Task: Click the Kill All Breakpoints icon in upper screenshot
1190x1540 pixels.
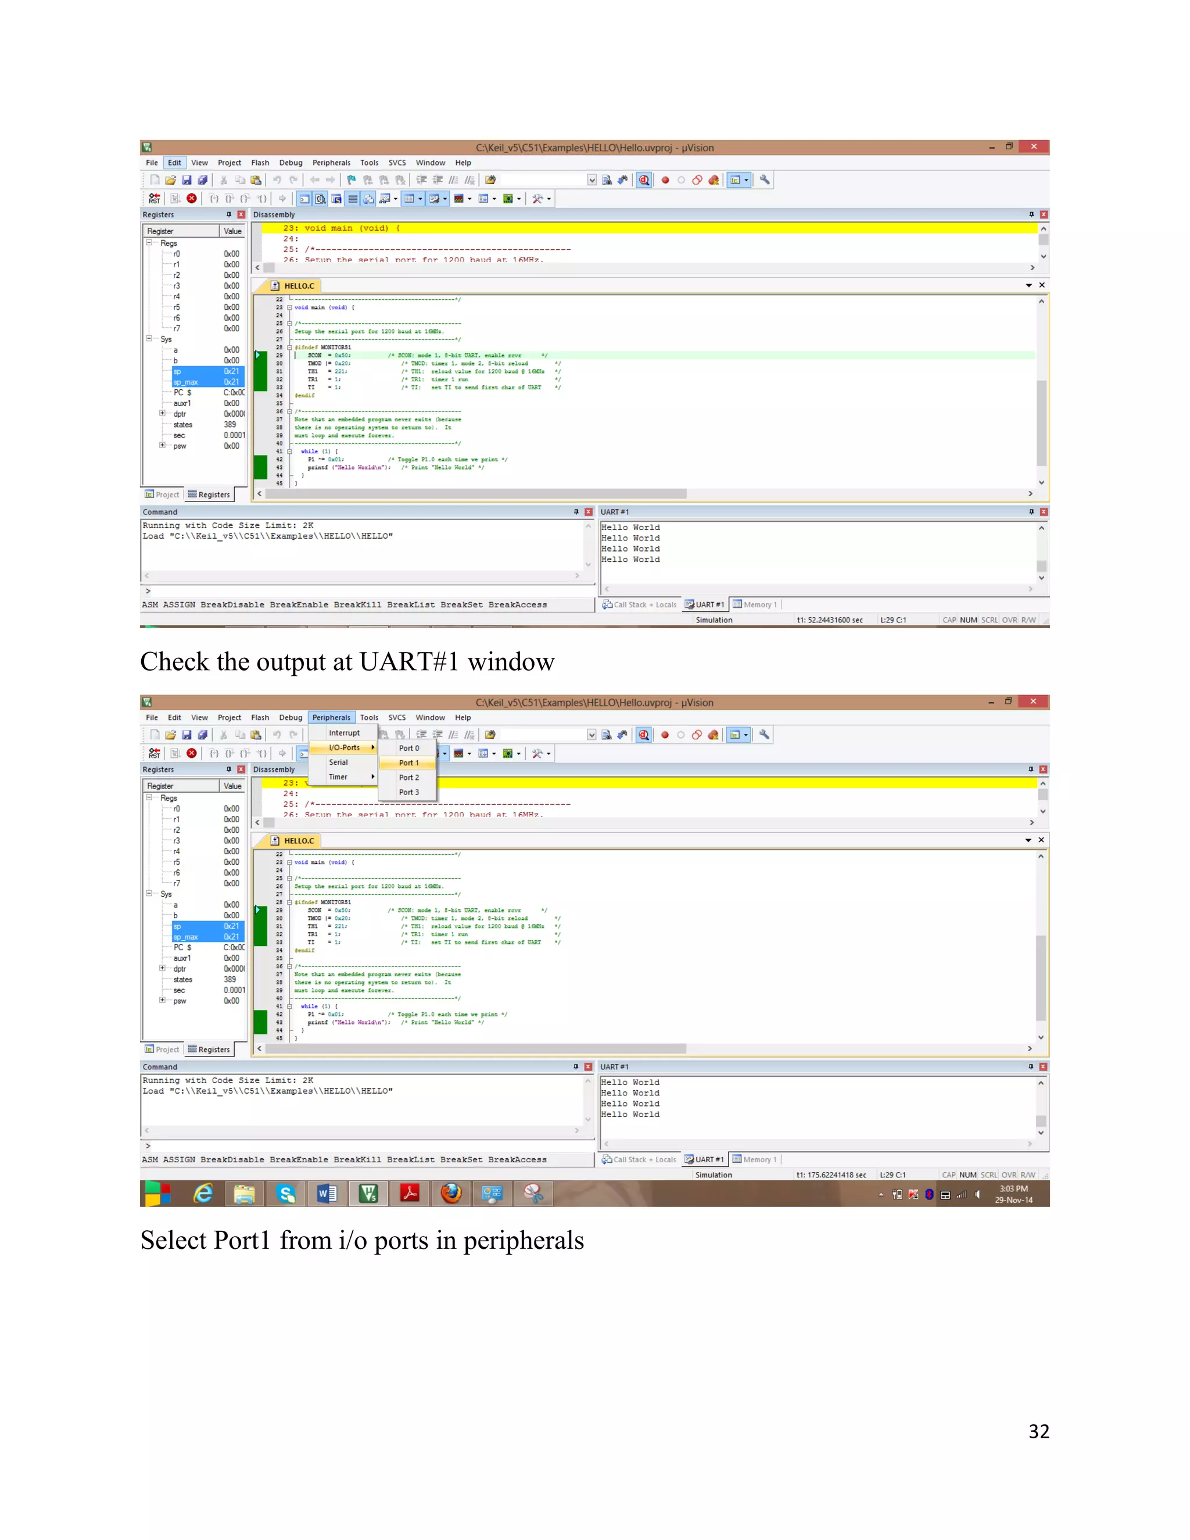Action: (714, 180)
